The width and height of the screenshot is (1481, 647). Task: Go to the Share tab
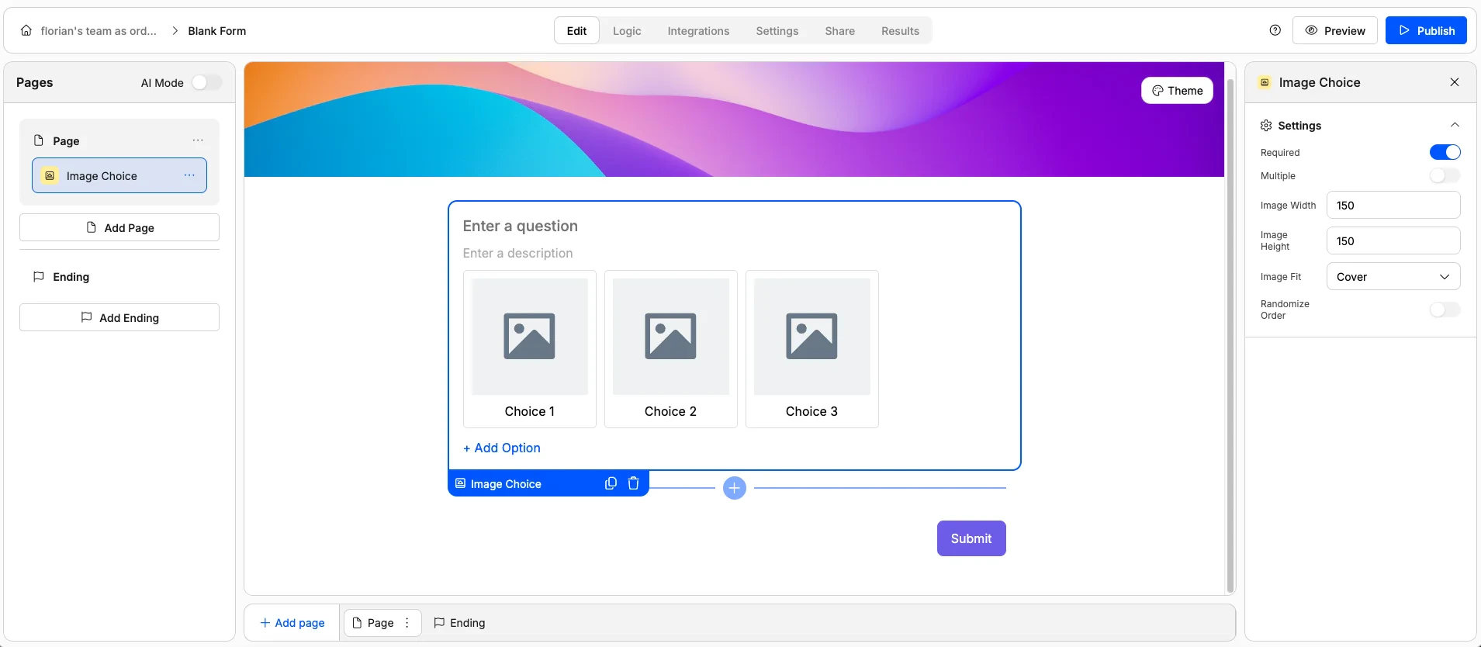839,30
